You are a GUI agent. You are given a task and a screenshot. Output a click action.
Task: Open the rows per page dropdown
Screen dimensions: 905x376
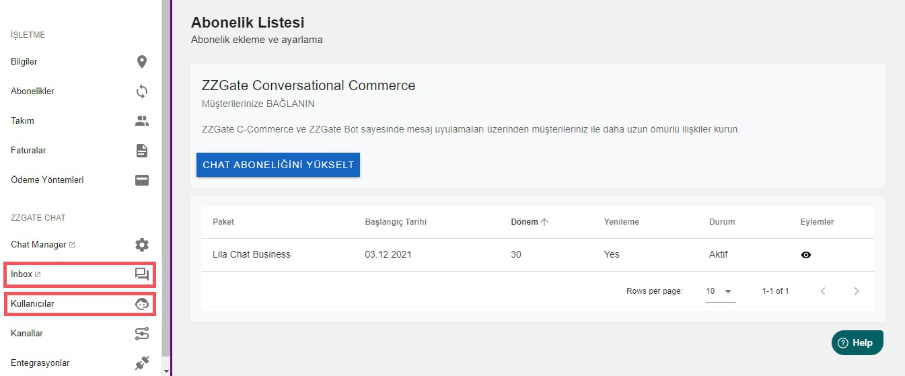pyautogui.click(x=720, y=291)
